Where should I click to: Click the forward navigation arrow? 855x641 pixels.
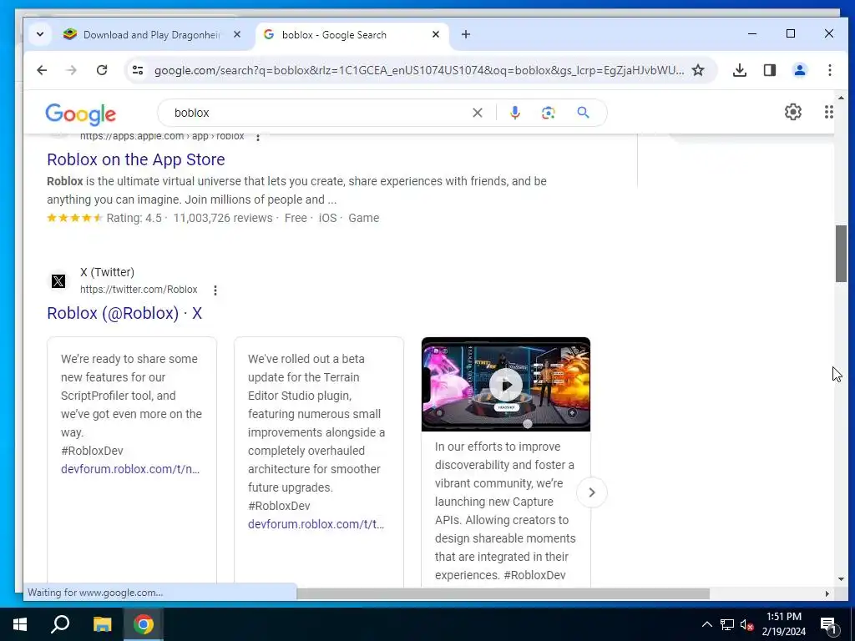pyautogui.click(x=72, y=70)
